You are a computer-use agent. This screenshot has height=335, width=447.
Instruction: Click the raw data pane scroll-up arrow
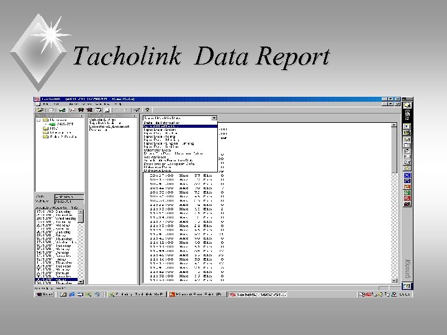coord(394,125)
